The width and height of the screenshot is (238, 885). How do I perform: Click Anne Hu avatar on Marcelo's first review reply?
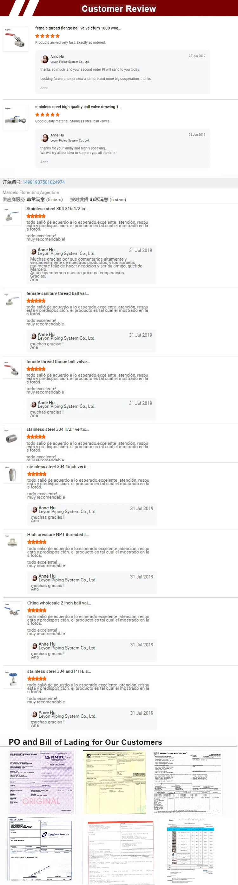pyautogui.click(x=34, y=251)
